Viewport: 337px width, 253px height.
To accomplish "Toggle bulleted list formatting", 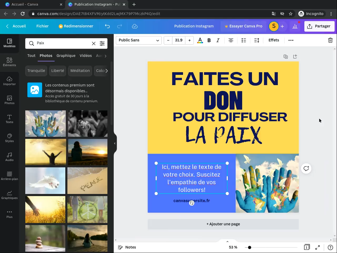I will pos(244,40).
